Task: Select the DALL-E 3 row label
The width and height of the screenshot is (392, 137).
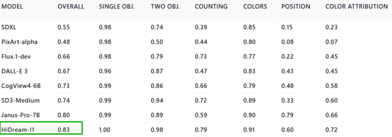Action: 15,71
